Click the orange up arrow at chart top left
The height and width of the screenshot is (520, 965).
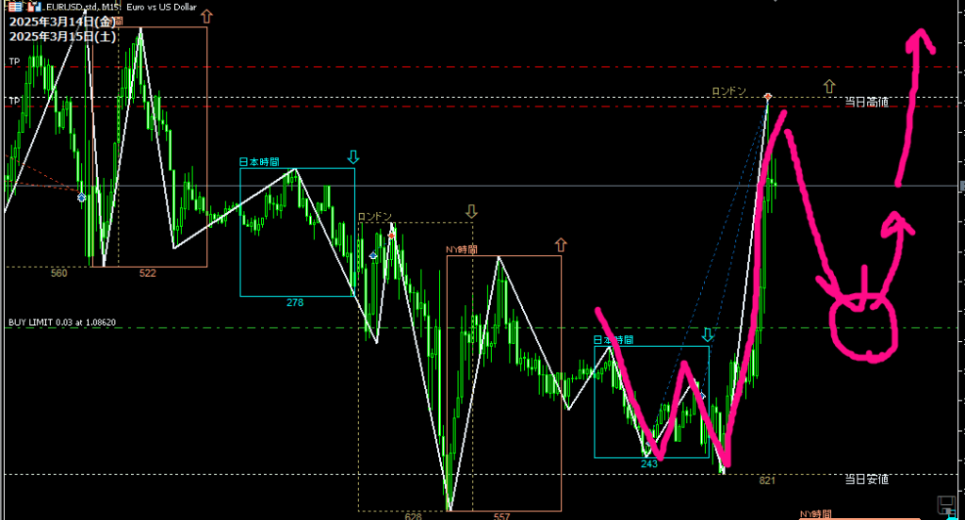point(206,16)
